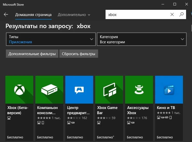The image size is (192, 142).
Task: Click the Xbox Game Bar title
Action: [x=107, y=110]
